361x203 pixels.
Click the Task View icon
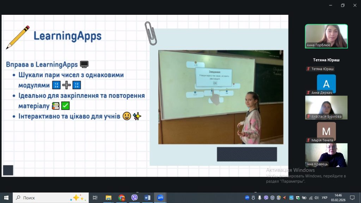(95, 198)
